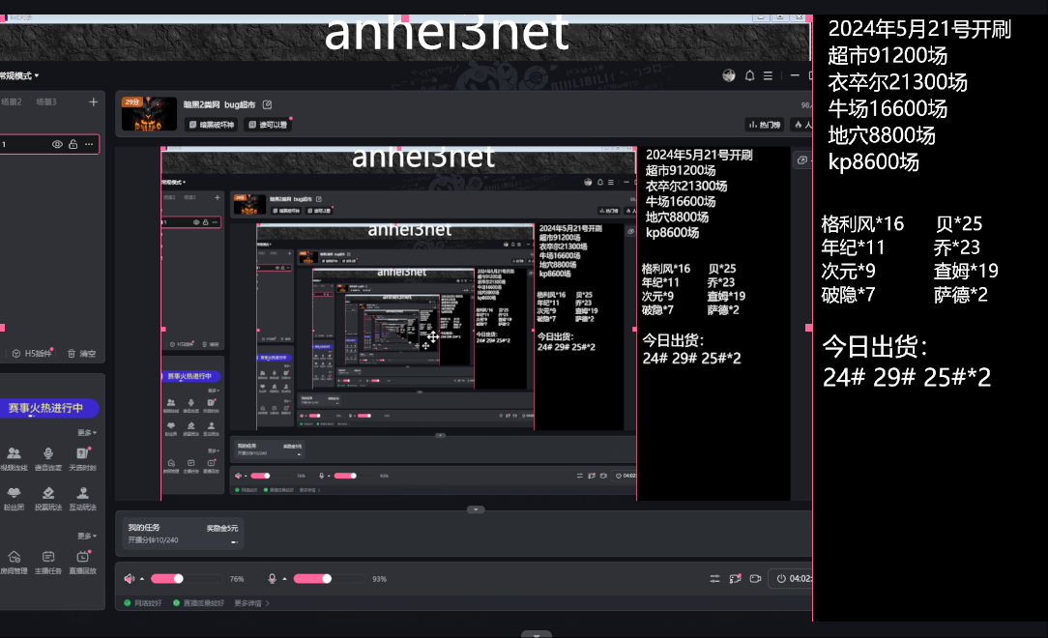1048x638 pixels.
Task: Open the 视频连线 video link feature
Action: (15, 458)
